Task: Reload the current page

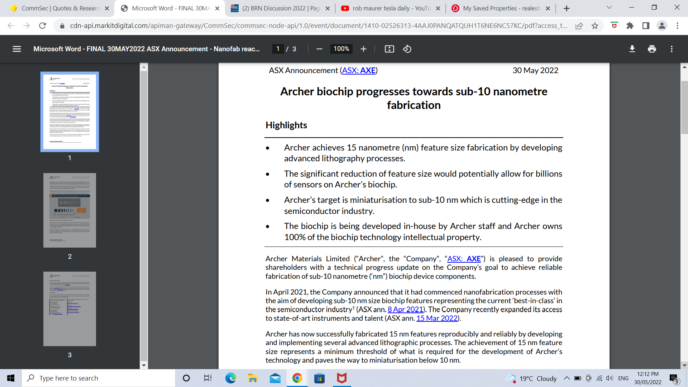Action: pyautogui.click(x=42, y=25)
